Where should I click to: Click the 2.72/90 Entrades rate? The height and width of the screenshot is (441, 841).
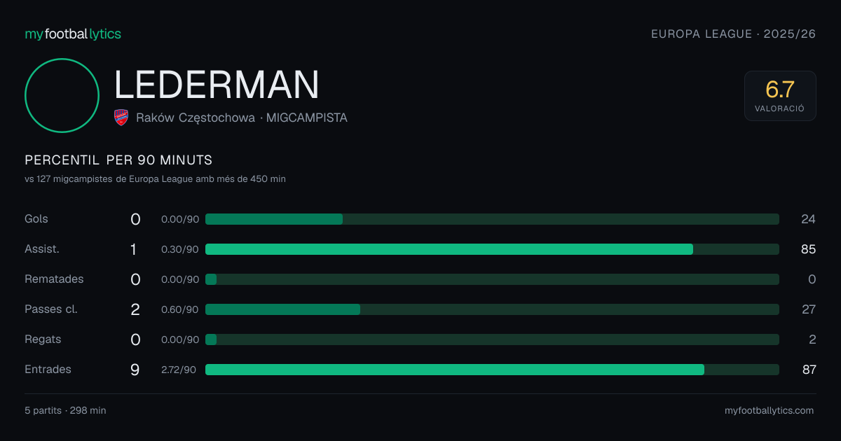(x=179, y=370)
